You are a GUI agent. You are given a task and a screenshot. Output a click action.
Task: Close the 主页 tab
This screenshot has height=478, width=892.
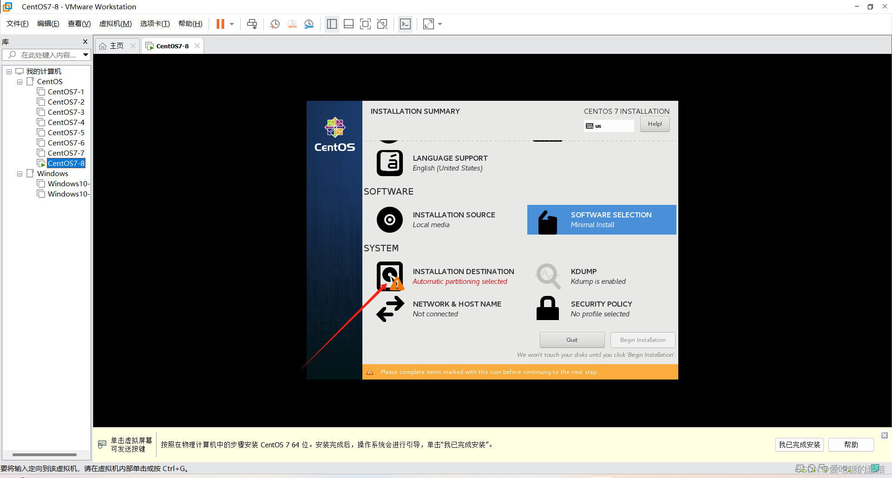click(x=133, y=46)
